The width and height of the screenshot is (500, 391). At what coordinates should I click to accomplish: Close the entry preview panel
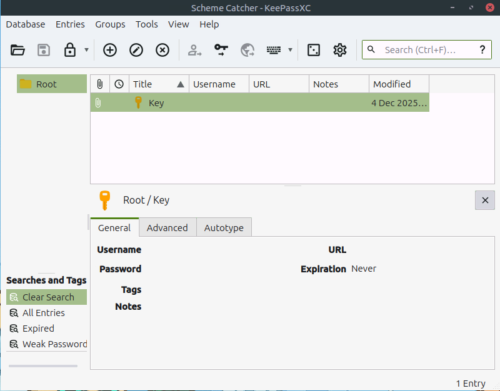485,200
